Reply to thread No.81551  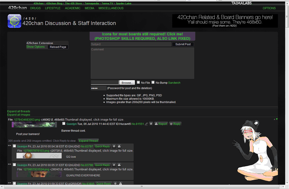click(175, 124)
